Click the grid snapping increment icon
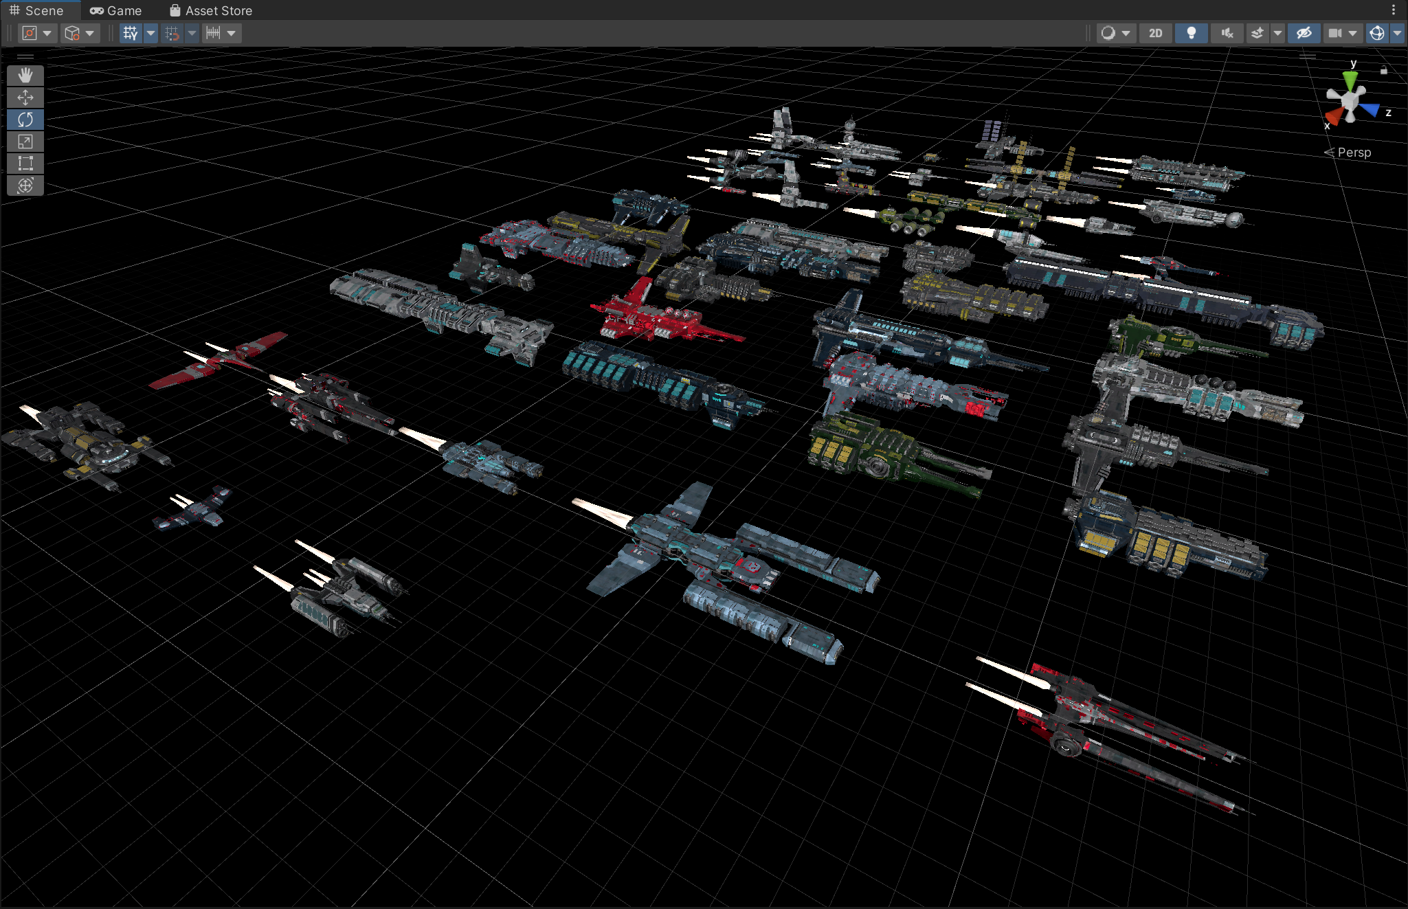Viewport: 1408px width, 909px height. point(214,33)
